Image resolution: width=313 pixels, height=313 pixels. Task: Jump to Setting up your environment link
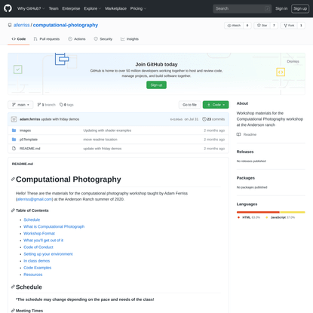48,254
